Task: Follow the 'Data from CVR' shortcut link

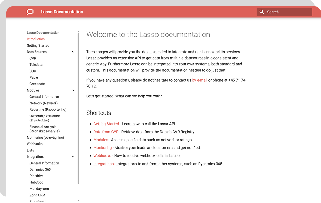Action: 106,132
